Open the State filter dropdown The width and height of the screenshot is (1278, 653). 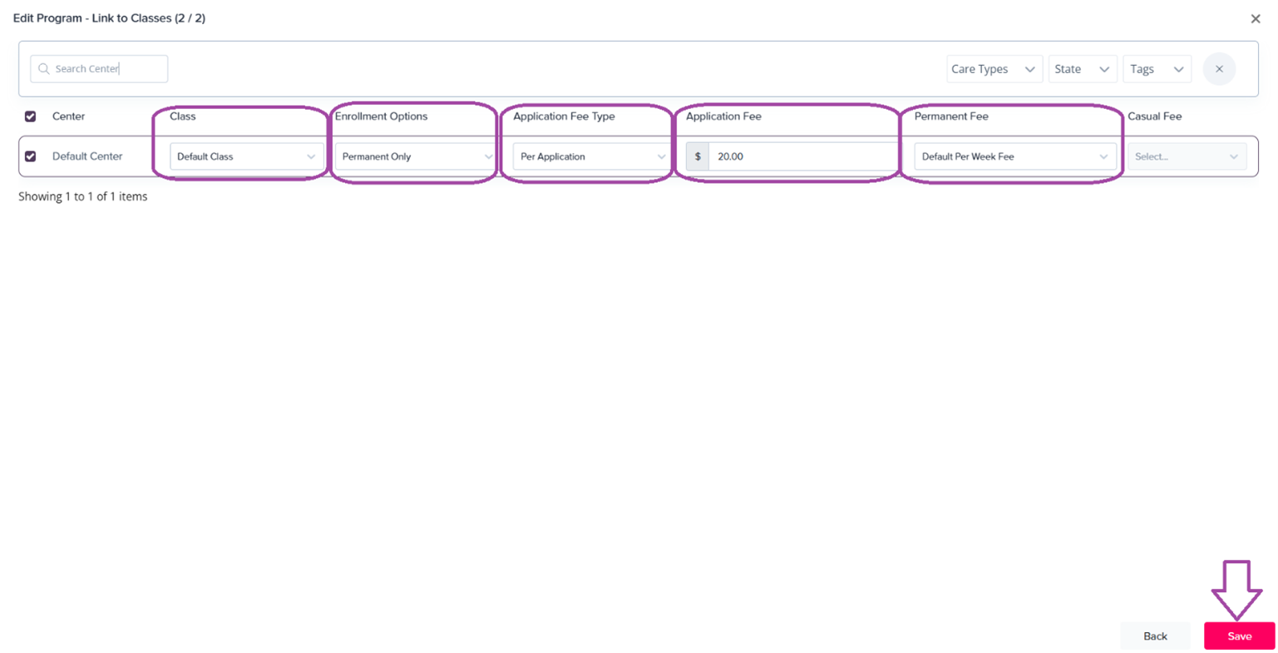tap(1083, 68)
